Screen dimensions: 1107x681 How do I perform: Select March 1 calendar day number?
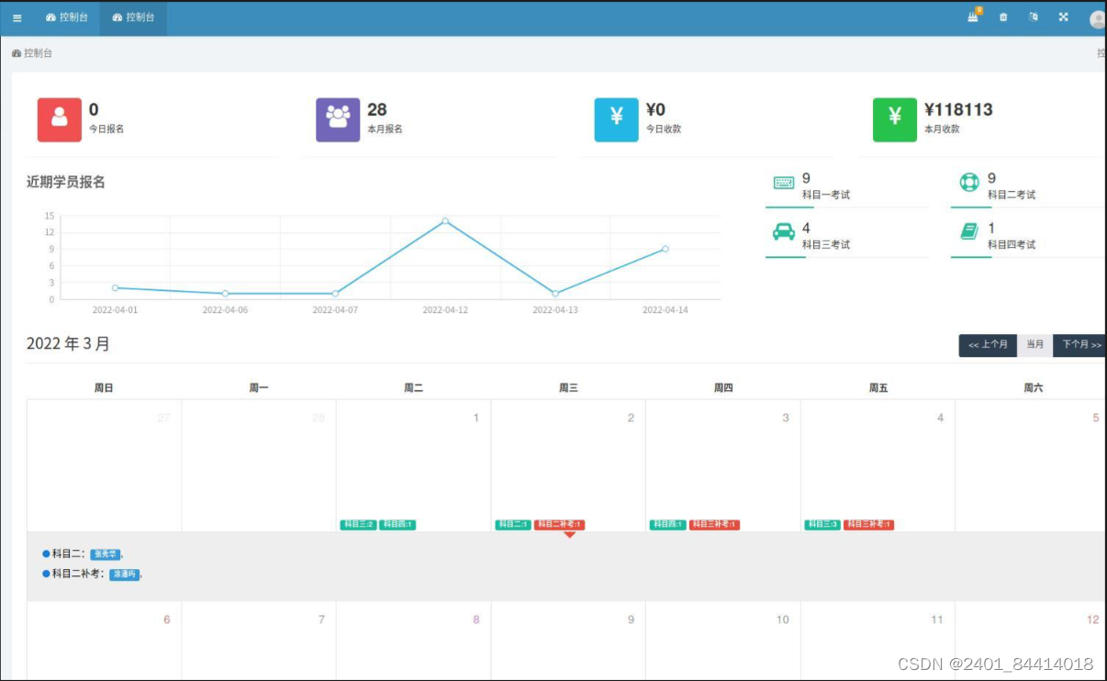[475, 419]
